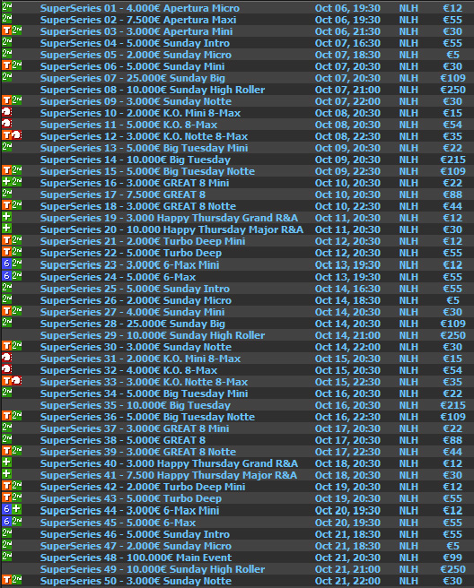
Task: Click the knockout icon beside SuperSeries 11
Action: tap(7, 124)
